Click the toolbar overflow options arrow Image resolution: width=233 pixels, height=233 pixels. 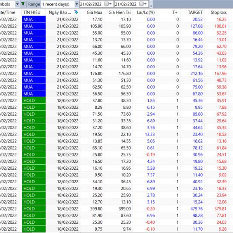point(151,6)
